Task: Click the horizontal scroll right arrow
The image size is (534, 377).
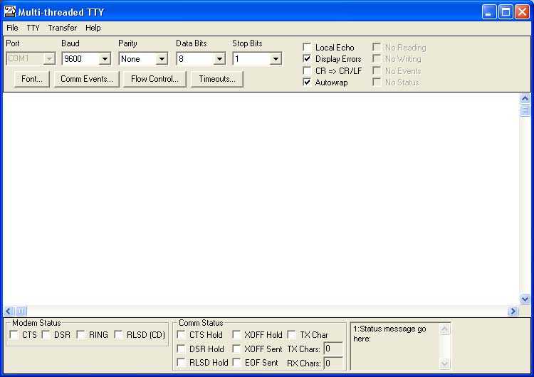Action: (513, 311)
